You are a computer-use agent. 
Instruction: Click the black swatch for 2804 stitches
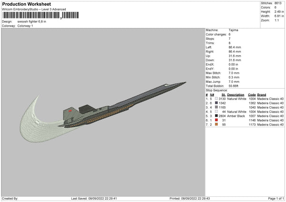point(216,116)
